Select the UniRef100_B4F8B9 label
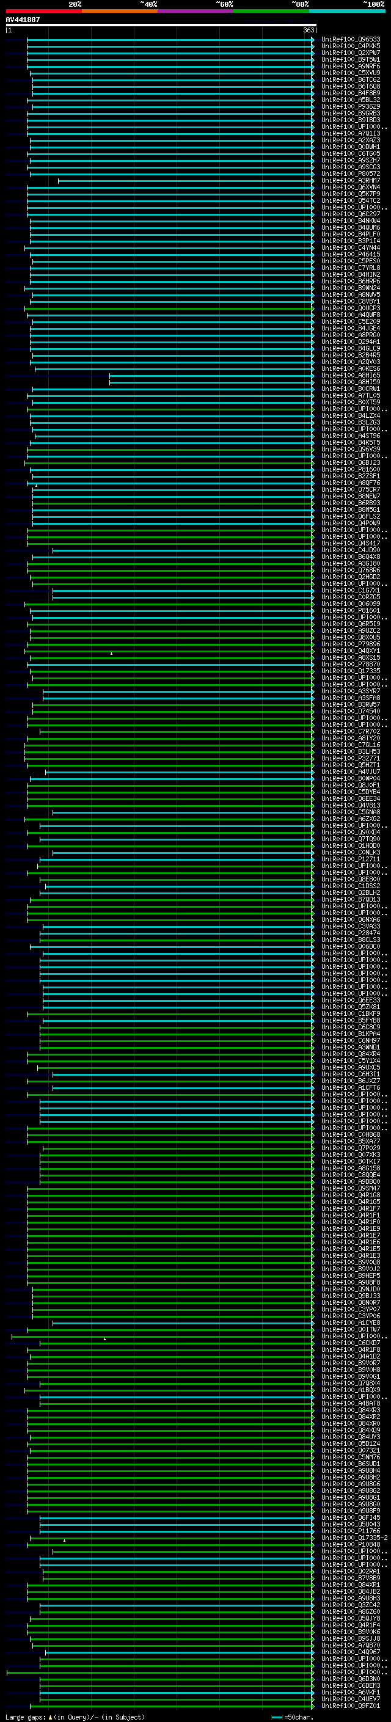Screen dimensions: 391x1722 pos(351,93)
